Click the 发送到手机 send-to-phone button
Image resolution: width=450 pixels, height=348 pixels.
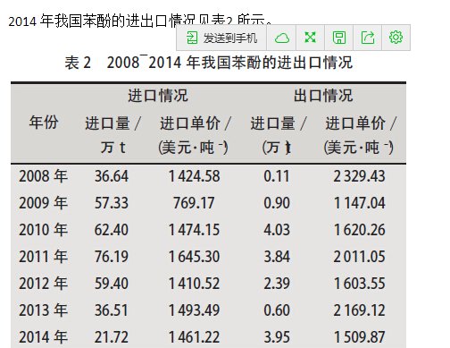[x=221, y=38]
